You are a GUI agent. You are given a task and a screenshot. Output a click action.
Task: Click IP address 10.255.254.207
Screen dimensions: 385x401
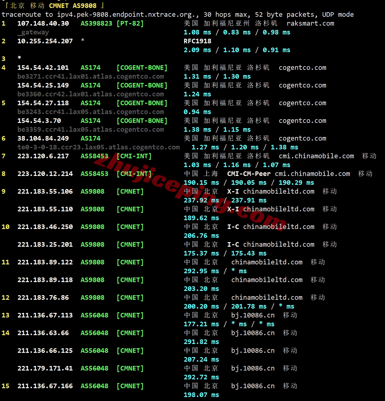coord(45,41)
